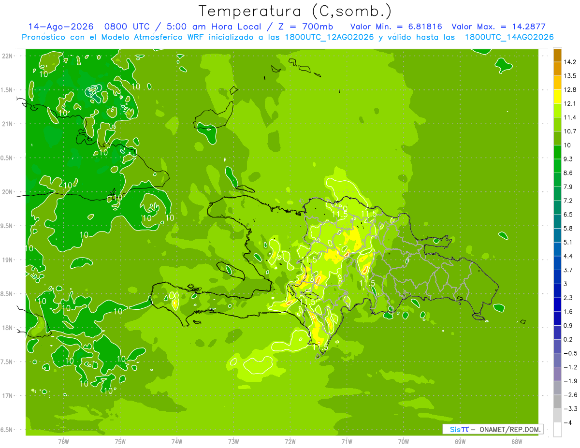
Task: Click the "Valor Min. = 6.81816" readout
Action: 396,27
